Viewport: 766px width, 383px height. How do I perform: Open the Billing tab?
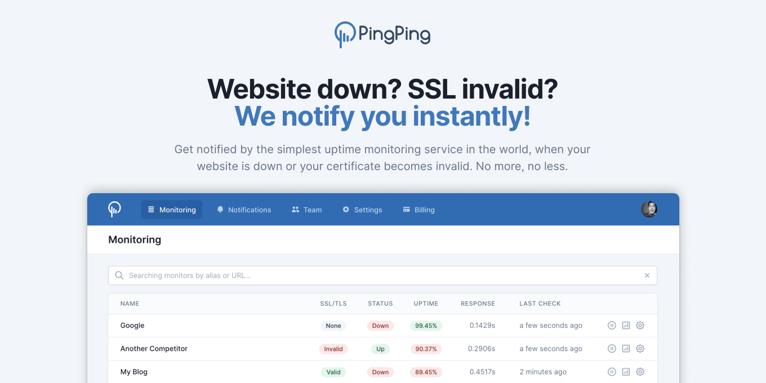tap(418, 210)
